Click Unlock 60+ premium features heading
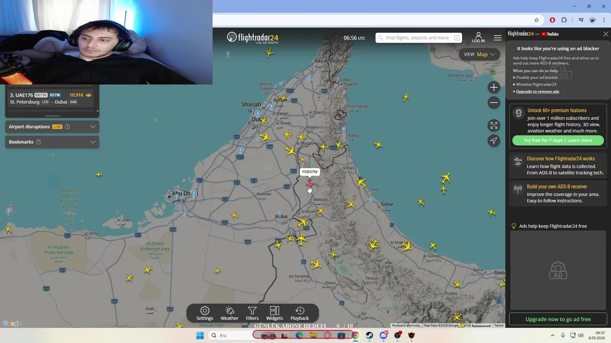Image resolution: width=611 pixels, height=343 pixels. [557, 111]
